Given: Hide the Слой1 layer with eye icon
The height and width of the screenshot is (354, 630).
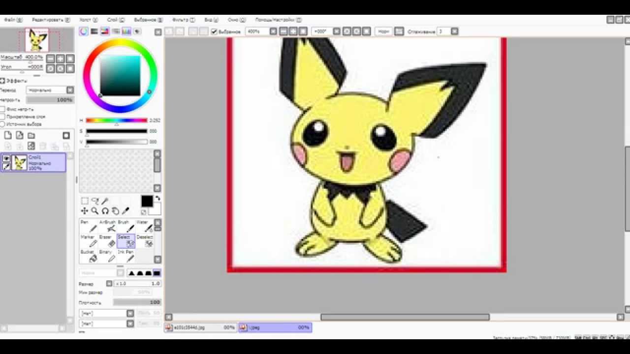Looking at the screenshot, I should pyautogui.click(x=6, y=159).
